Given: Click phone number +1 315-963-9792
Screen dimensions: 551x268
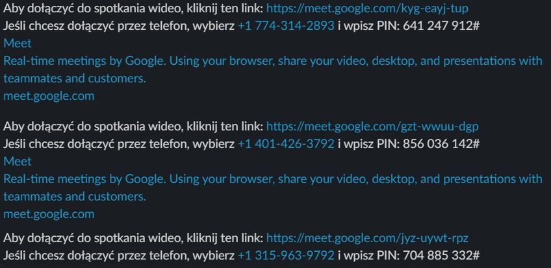Looking at the screenshot, I should click(286, 256).
